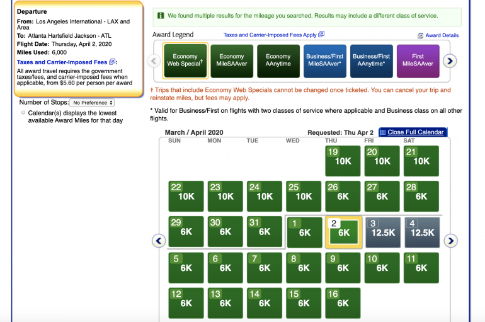This screenshot has height=322, width=485.
Task: Click the award legend left scroll arrow
Action: (154, 61)
